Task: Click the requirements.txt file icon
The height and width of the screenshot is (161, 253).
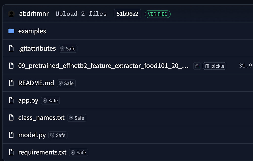Action: click(x=11, y=152)
